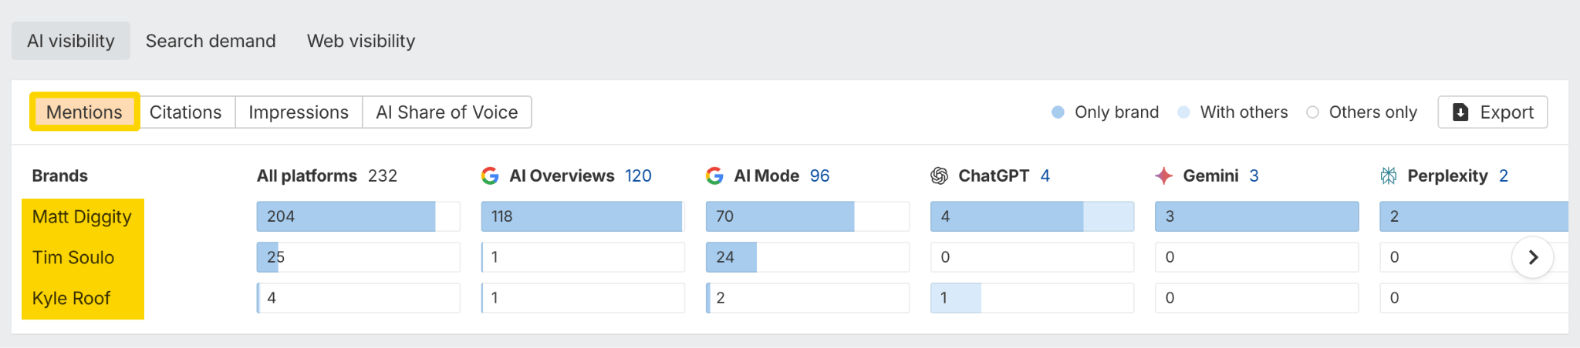Select the Kyle Roof brand name

pos(71,299)
